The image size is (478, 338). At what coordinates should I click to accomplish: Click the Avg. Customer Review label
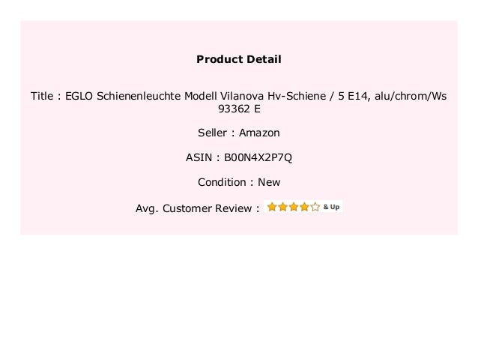click(x=198, y=208)
